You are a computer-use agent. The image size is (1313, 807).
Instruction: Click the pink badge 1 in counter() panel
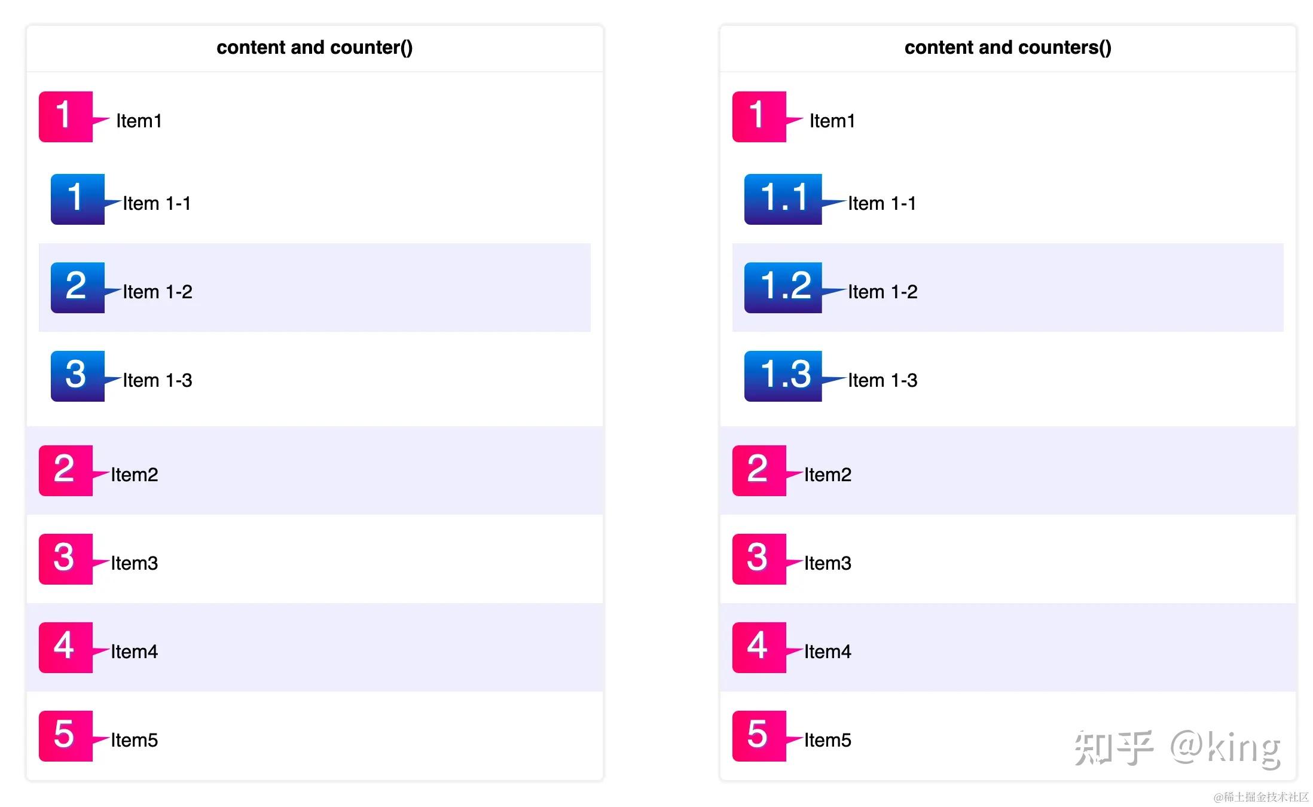click(65, 117)
